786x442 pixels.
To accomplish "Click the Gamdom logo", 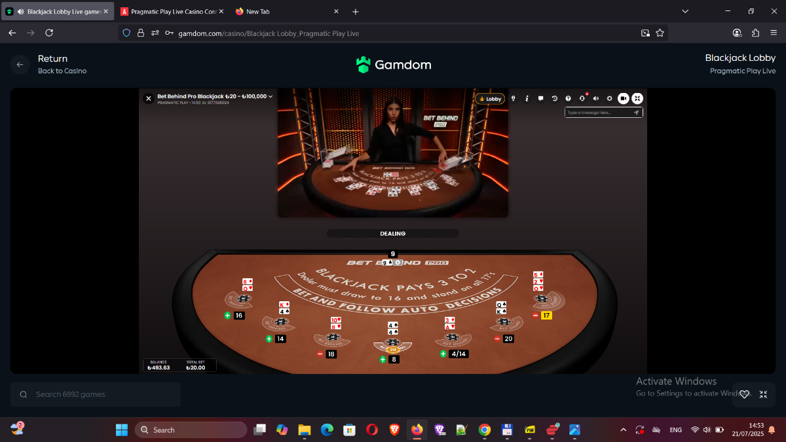I will click(393, 65).
